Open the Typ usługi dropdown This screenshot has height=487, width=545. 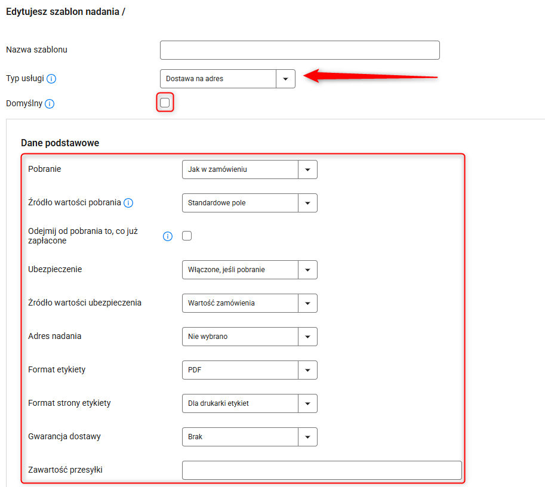(x=227, y=79)
